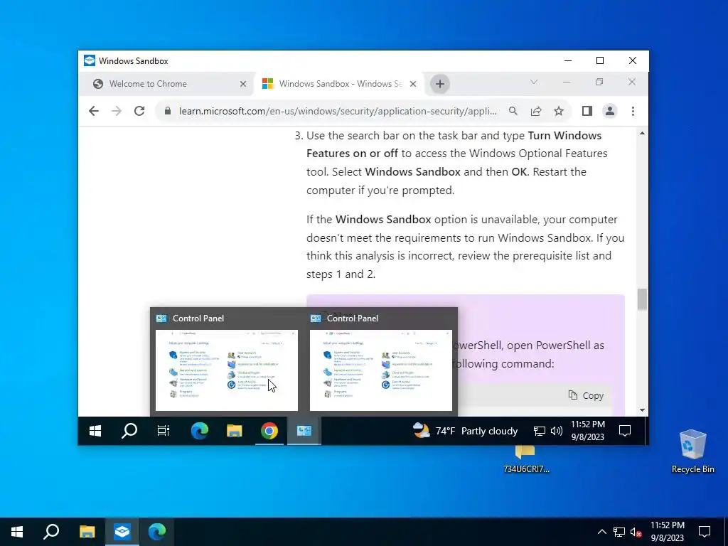Open host Start menu
Screen dimensions: 728x546
[17, 532]
